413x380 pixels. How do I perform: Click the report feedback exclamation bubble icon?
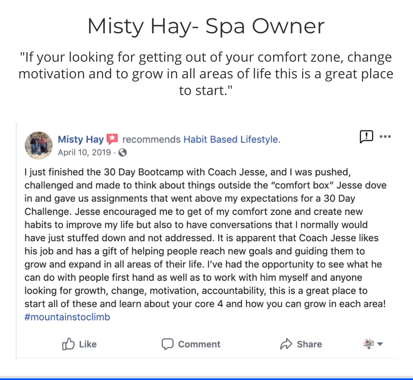click(366, 137)
